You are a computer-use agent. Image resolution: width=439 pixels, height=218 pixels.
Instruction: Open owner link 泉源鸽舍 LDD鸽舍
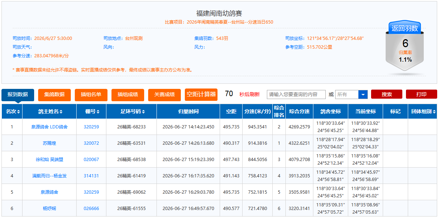coord(49,127)
